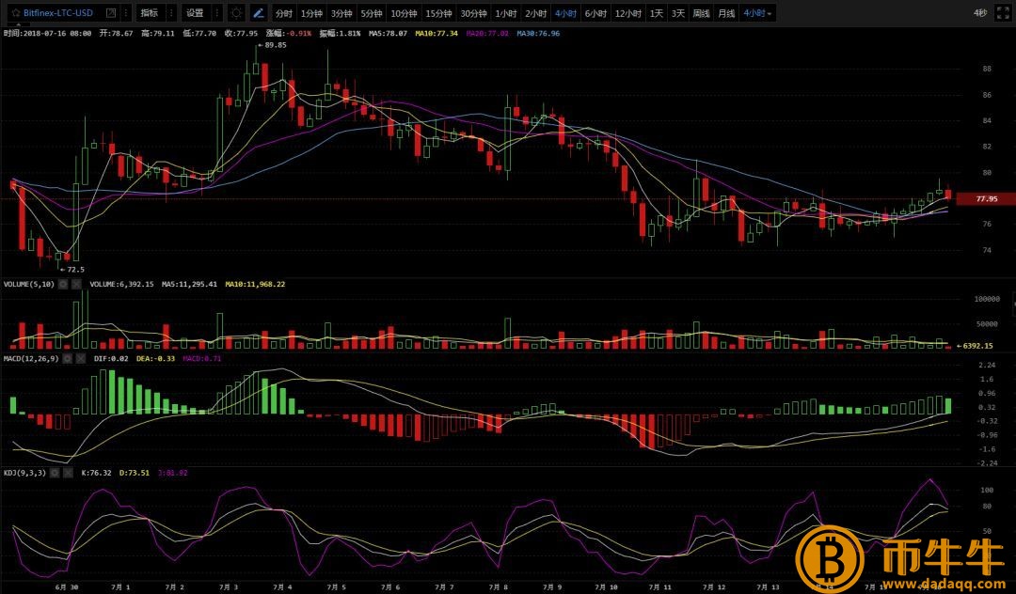This screenshot has height=594, width=1016.
Task: Switch to 月线 monthly chart
Action: click(x=726, y=13)
